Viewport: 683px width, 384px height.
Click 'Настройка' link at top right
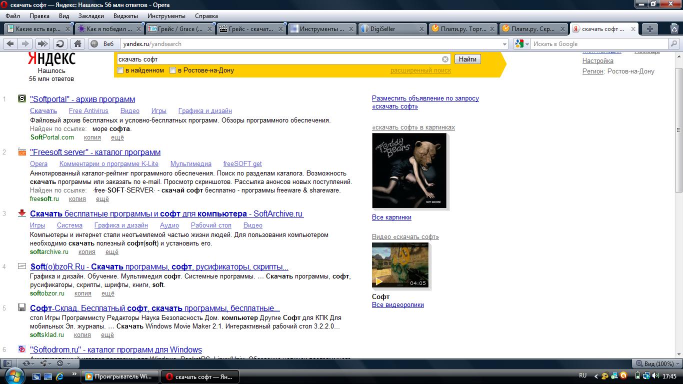coord(597,61)
